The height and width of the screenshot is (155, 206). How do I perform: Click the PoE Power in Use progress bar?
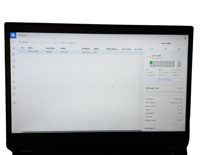pos(164,92)
